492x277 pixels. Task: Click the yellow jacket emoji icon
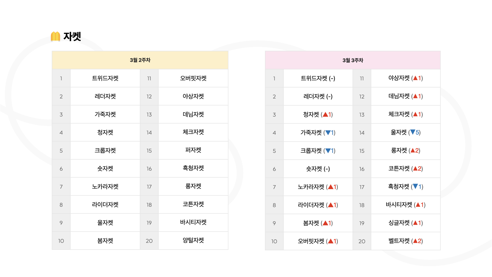click(55, 36)
